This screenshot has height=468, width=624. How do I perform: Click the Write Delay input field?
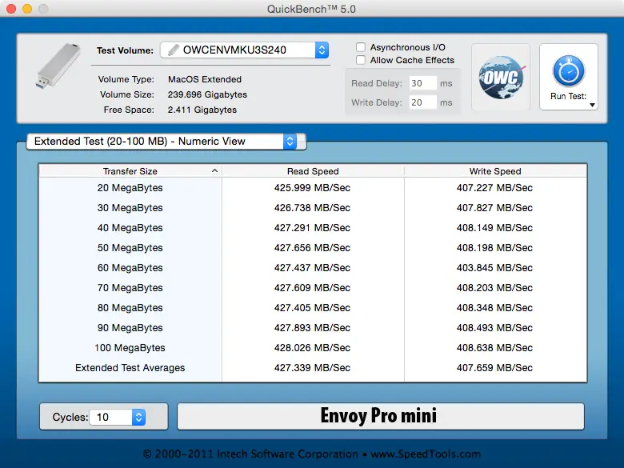coord(423,102)
